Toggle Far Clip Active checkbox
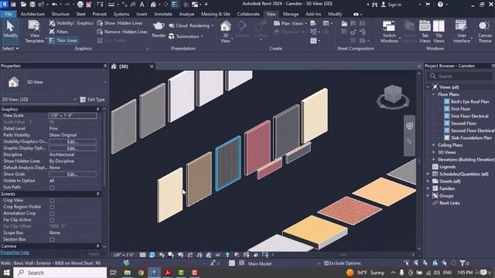 coord(52,220)
